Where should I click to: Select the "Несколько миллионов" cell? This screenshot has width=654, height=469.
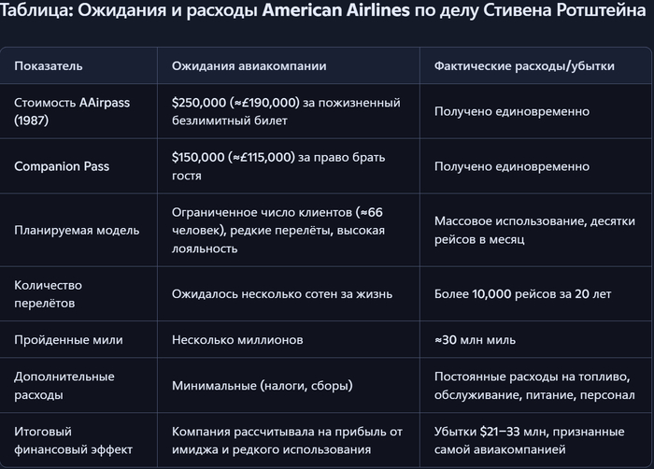[x=237, y=340]
